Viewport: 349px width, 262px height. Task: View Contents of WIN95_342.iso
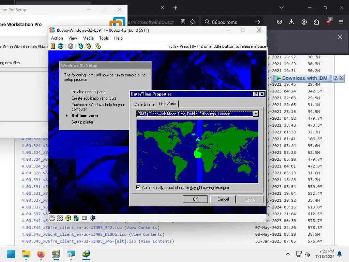(x=142, y=228)
